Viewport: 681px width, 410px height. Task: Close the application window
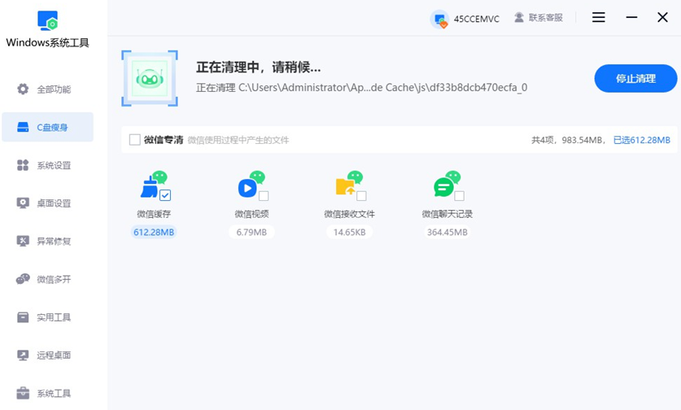click(662, 17)
